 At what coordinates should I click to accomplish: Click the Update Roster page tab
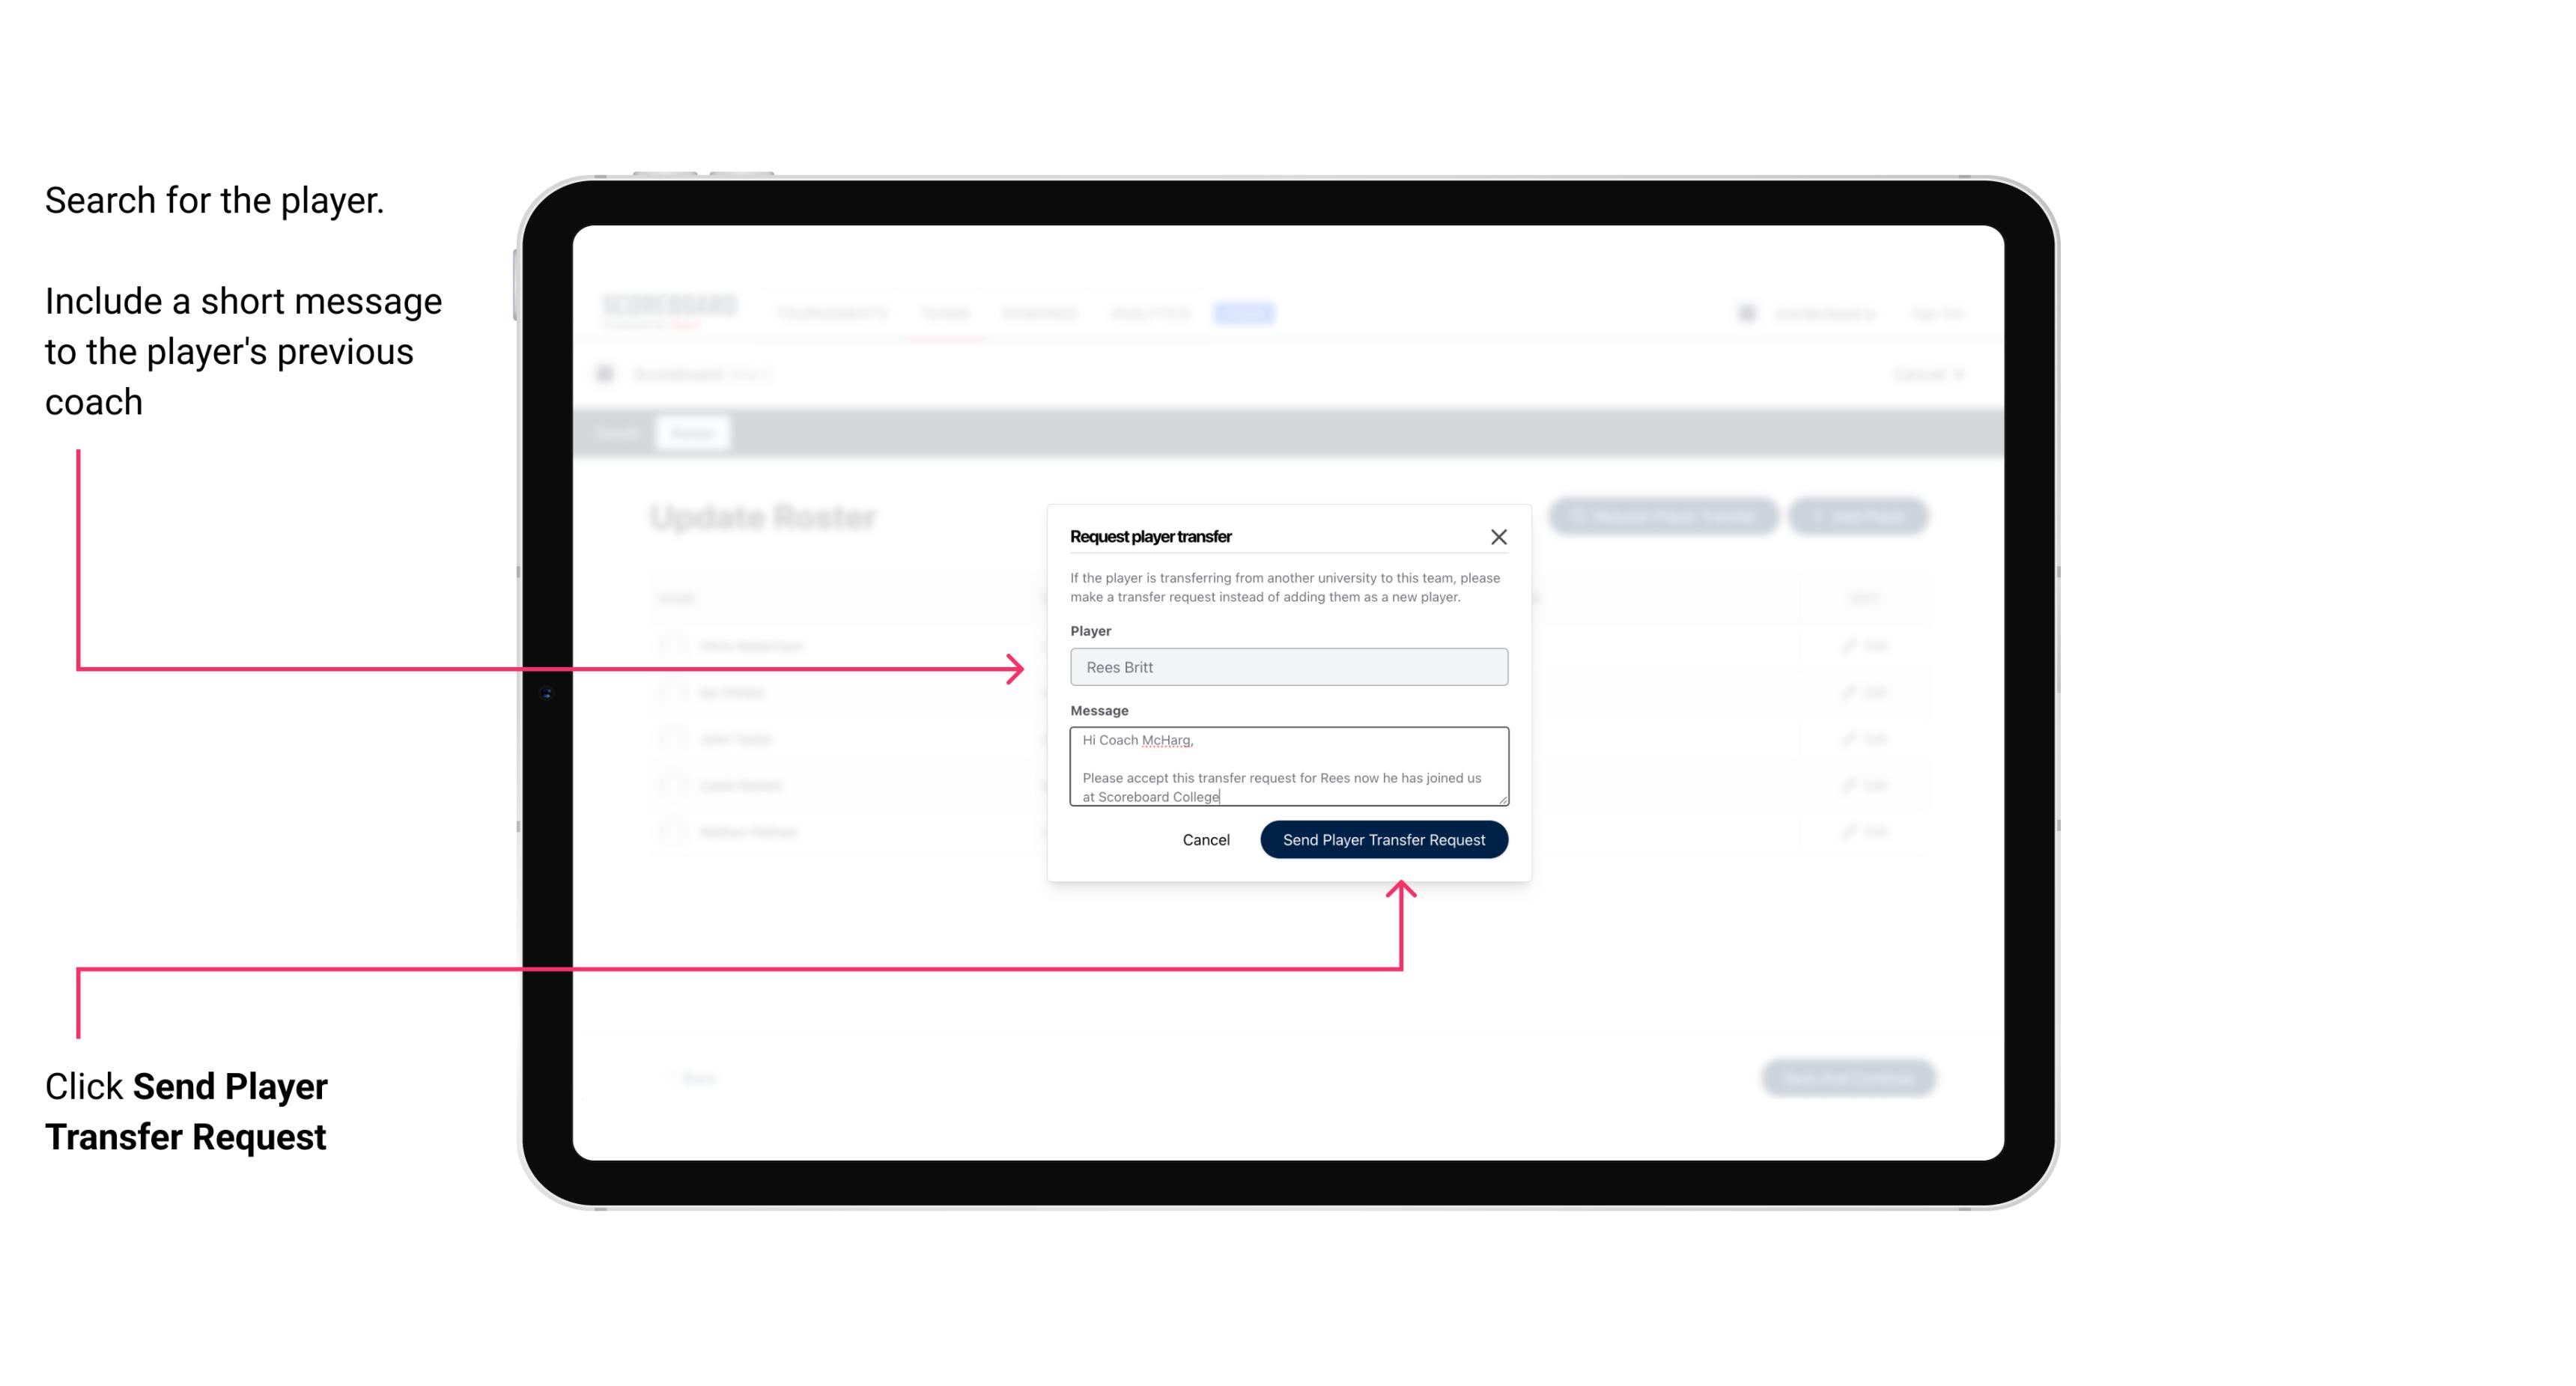[x=693, y=432]
